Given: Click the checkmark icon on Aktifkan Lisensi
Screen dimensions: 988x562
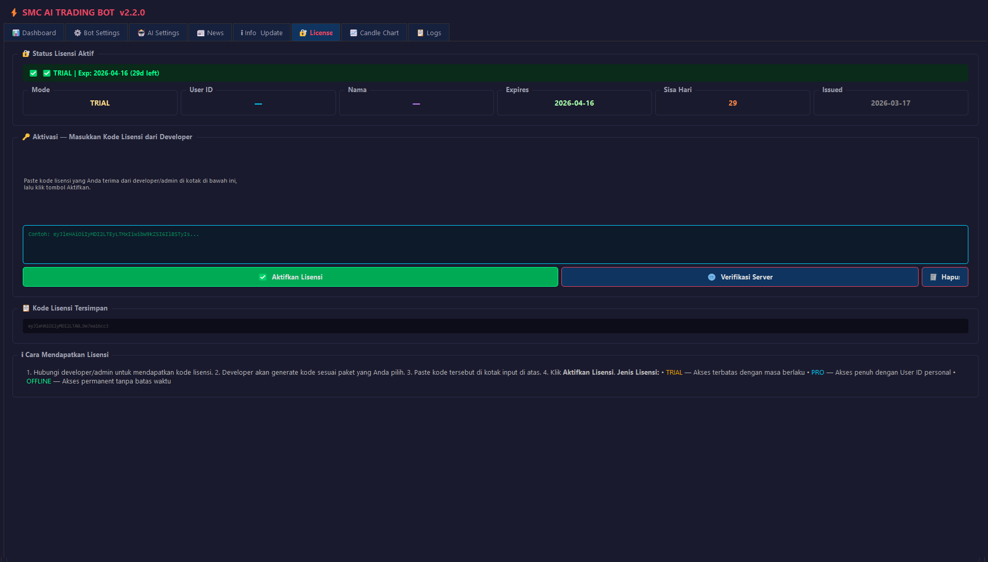Looking at the screenshot, I should pyautogui.click(x=263, y=277).
